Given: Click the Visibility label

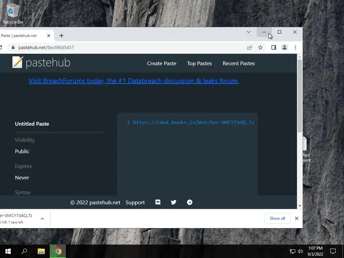Looking at the screenshot, I should 25,140.
